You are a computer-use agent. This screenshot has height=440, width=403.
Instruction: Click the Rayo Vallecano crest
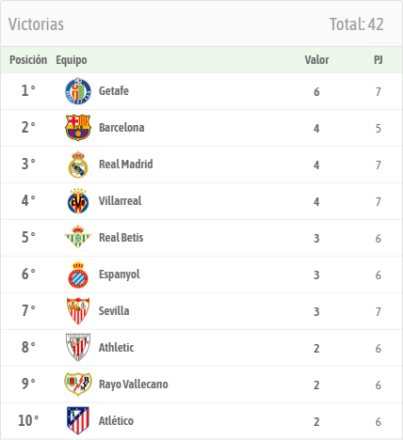(78, 384)
